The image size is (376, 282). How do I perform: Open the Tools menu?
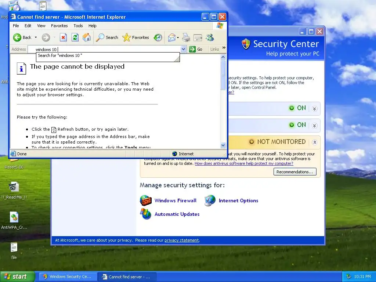pos(78,26)
